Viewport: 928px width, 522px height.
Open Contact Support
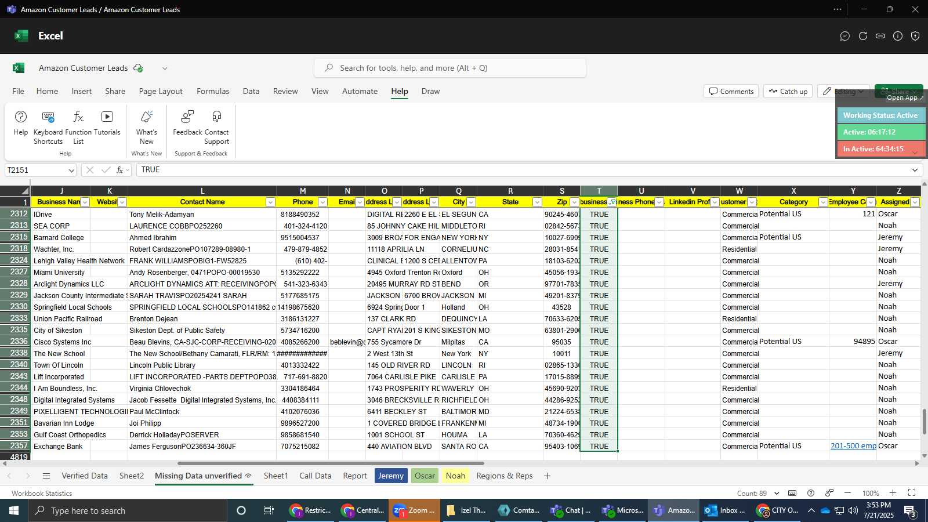pos(216,128)
